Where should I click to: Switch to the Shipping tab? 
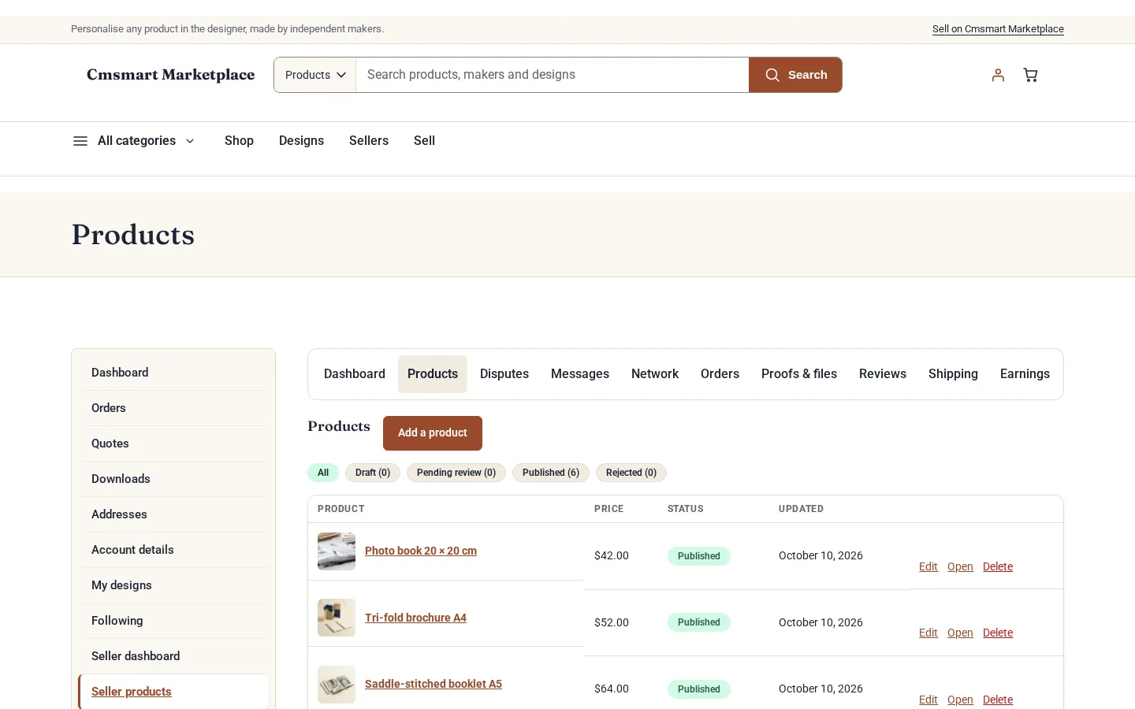point(953,374)
